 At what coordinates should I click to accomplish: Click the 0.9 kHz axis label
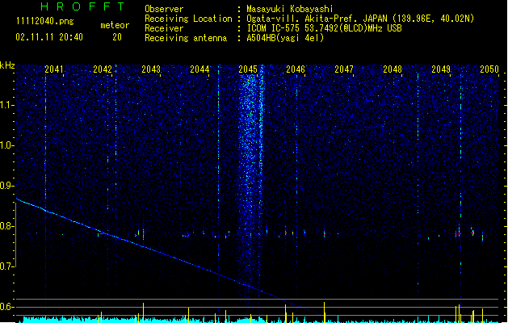[7, 186]
